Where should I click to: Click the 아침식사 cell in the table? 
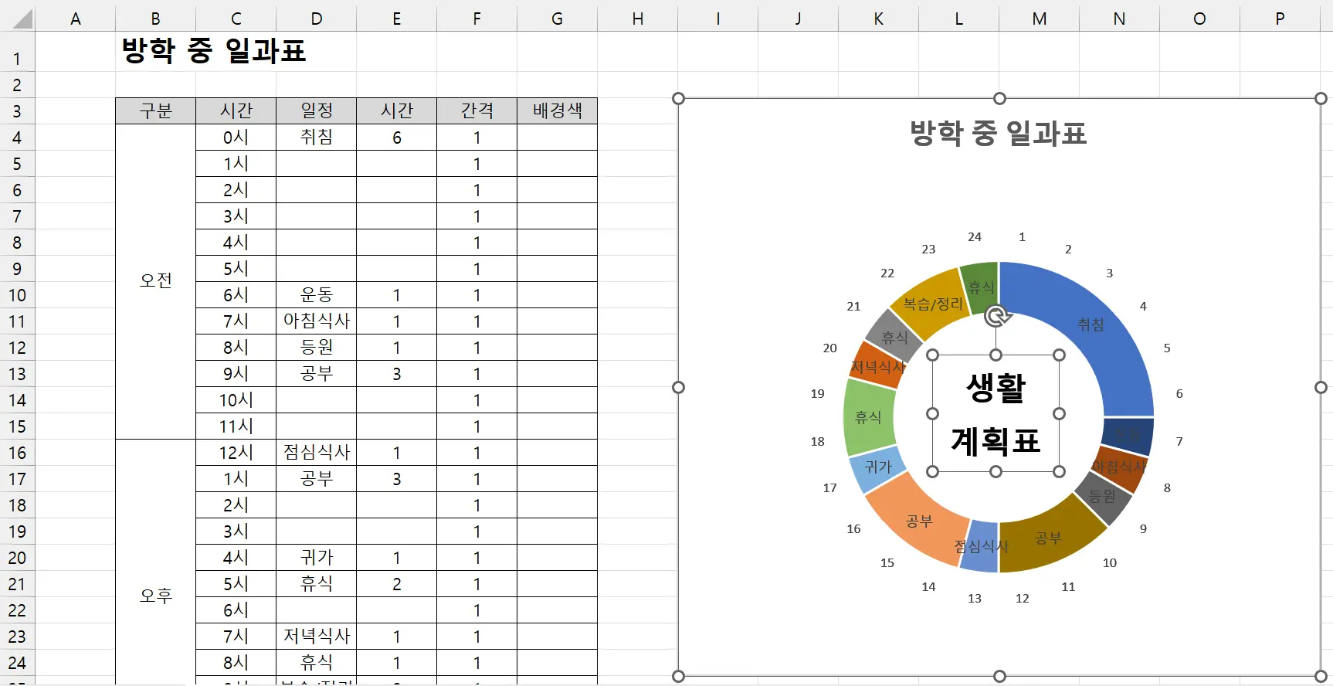[317, 321]
